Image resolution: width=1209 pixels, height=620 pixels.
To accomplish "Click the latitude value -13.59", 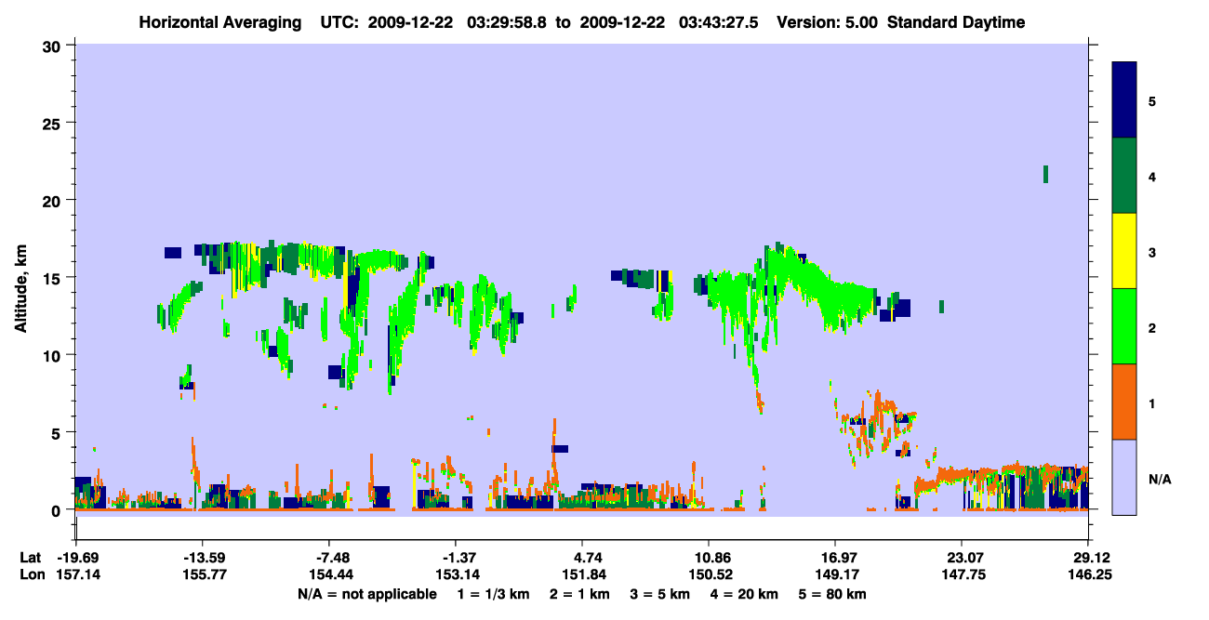I will pyautogui.click(x=202, y=558).
